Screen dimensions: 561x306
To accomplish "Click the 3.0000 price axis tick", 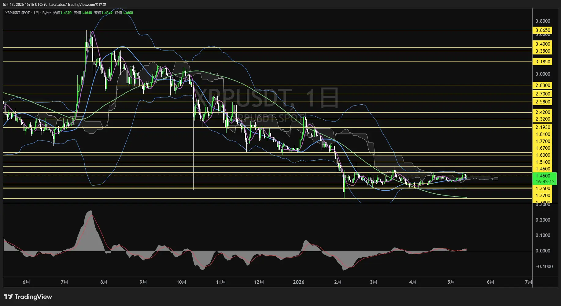I will (x=543, y=74).
